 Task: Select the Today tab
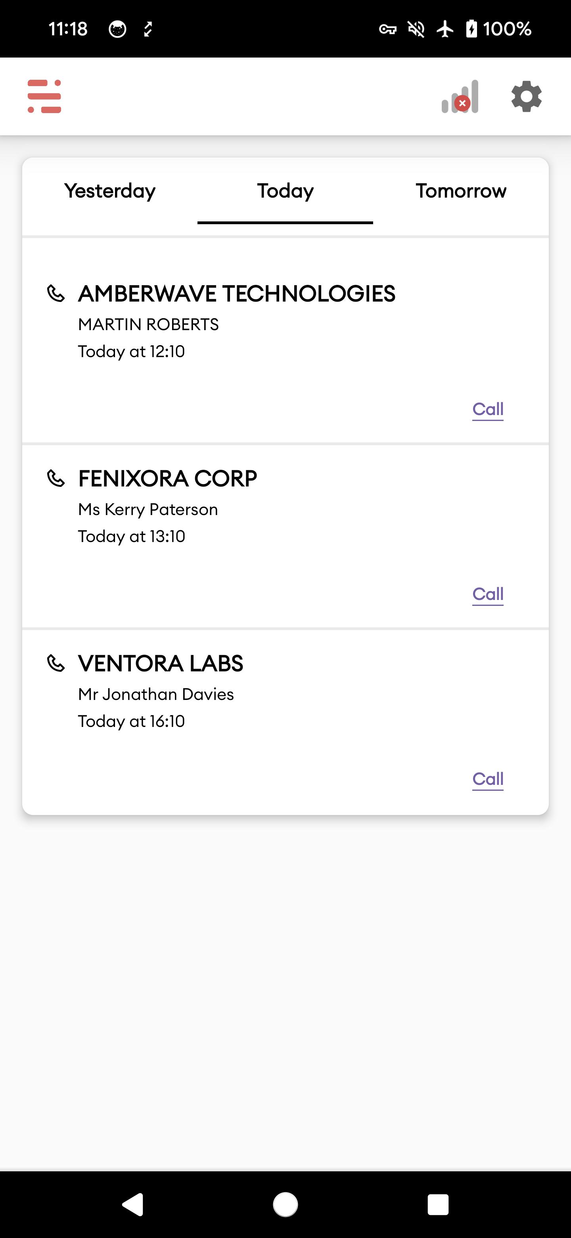pos(285,191)
